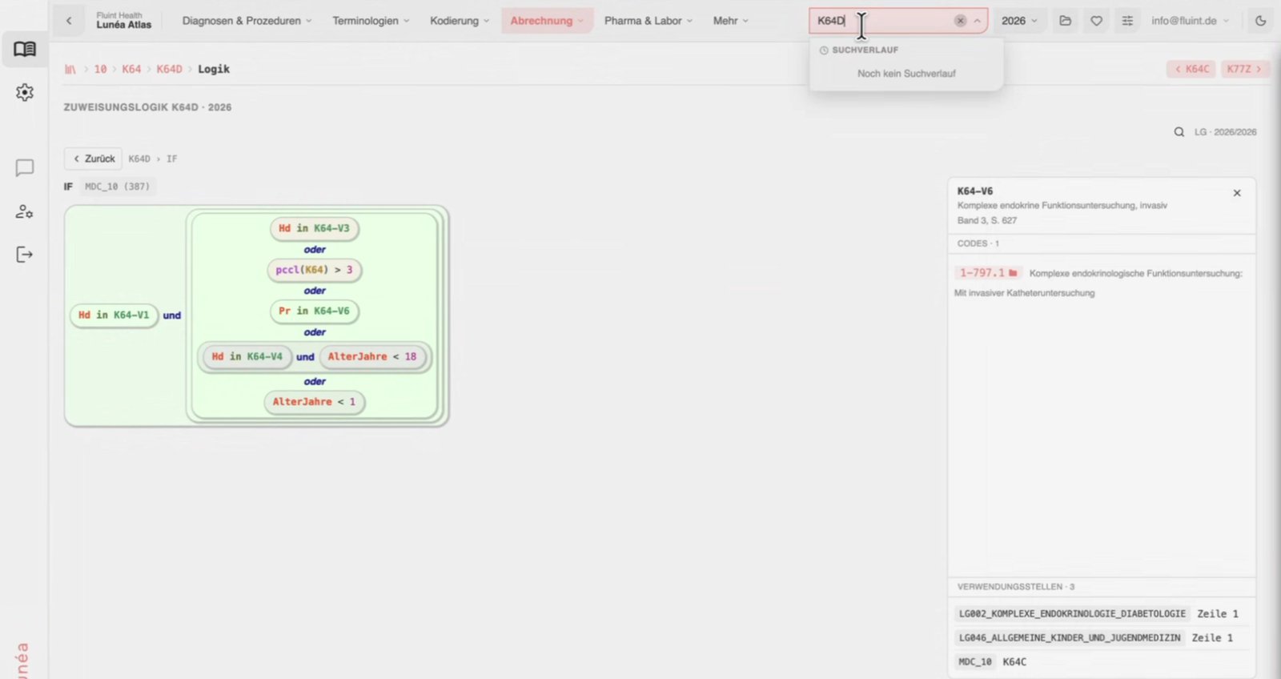The height and width of the screenshot is (679, 1281).
Task: Click flag icon next to 1-797.1
Action: (1013, 273)
